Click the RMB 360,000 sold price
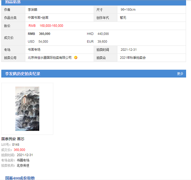Screen dimensions: 191x180 point(39,34)
